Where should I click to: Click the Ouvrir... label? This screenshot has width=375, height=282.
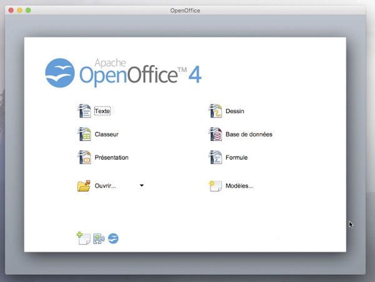(x=105, y=186)
